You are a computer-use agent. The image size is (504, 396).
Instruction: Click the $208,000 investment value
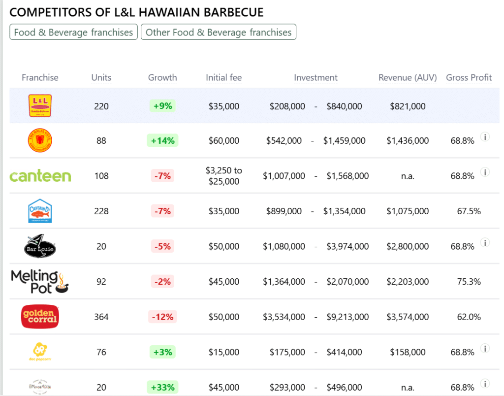point(287,106)
